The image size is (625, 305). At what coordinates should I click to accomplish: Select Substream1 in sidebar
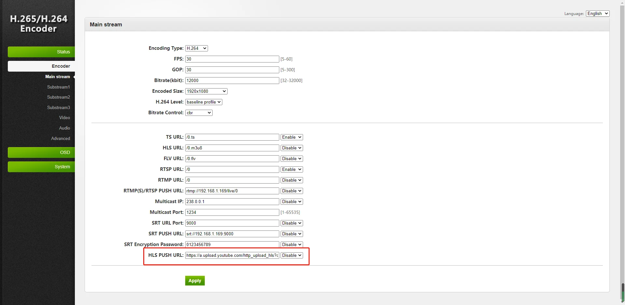click(x=58, y=87)
